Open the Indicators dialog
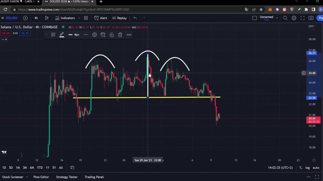Image resolution: width=323 pixels, height=181 pixels. point(65,18)
